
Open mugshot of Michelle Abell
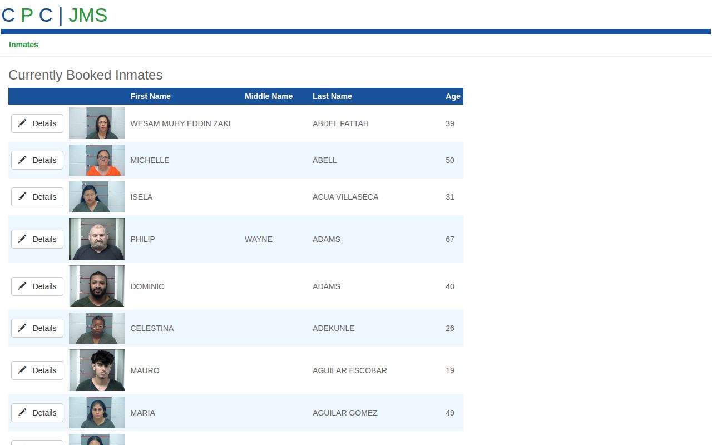click(97, 160)
